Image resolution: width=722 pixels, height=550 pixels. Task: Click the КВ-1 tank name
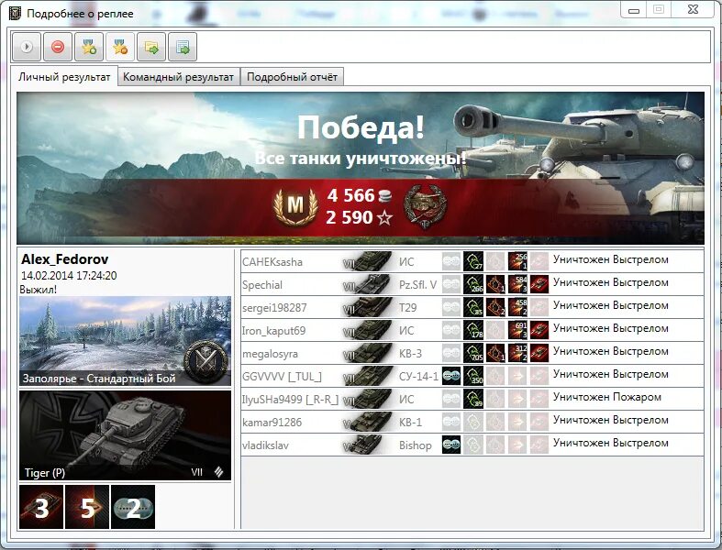tap(410, 423)
